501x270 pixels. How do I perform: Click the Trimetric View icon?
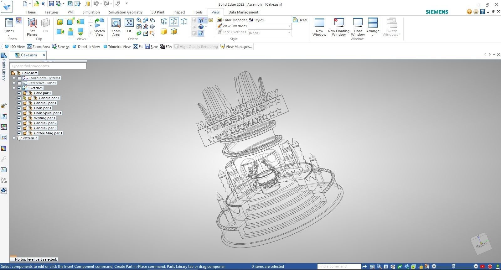click(x=105, y=46)
